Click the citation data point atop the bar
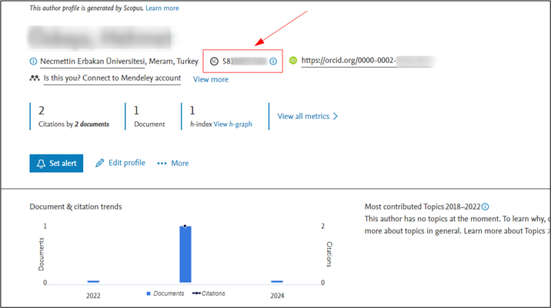 (185, 227)
